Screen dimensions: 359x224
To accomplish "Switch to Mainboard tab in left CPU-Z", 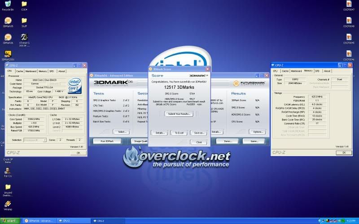I will pyautogui.click(x=31, y=71).
